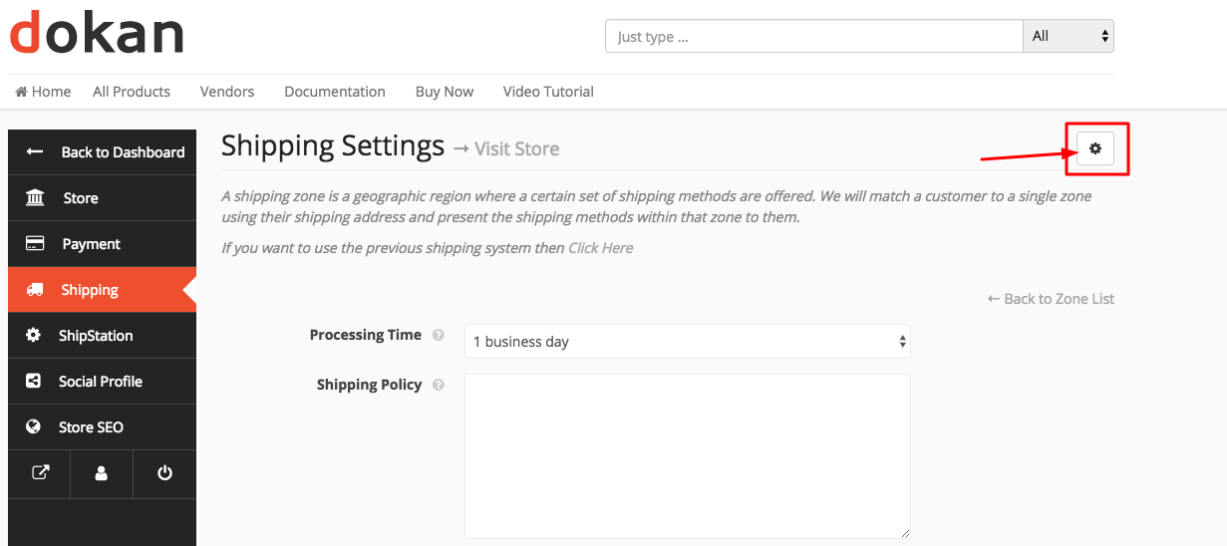Click the Shipping Policy help icon

click(438, 386)
